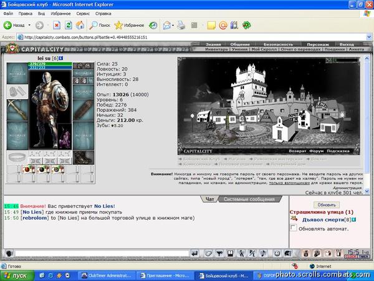Screen dimensions: 374x281
Task: Open the Инвентарь submenu link
Action: tap(216, 49)
